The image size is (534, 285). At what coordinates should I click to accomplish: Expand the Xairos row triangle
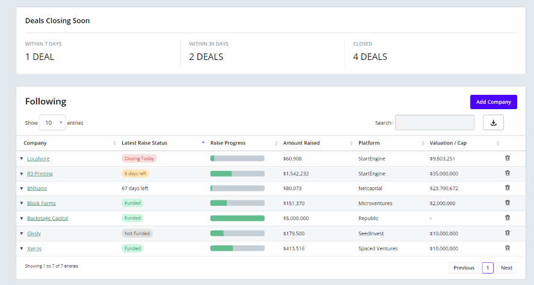(22, 248)
